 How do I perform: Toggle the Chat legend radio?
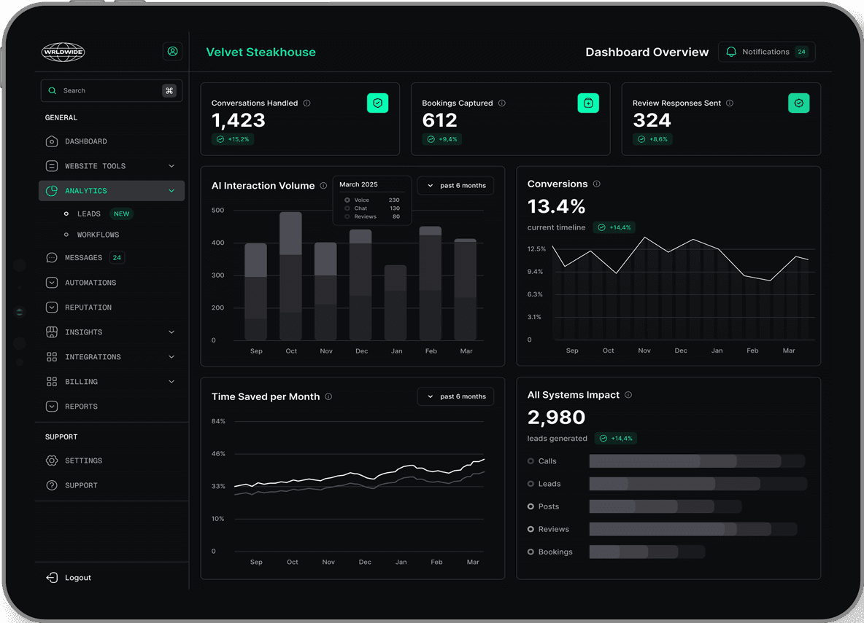(x=347, y=208)
